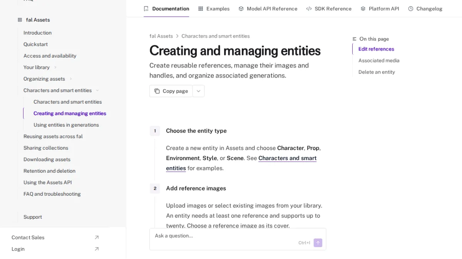Image resolution: width=462 pixels, height=259 pixels.
Task: Collapse the Characters and smart entities section chevron
Action: pyautogui.click(x=97, y=91)
